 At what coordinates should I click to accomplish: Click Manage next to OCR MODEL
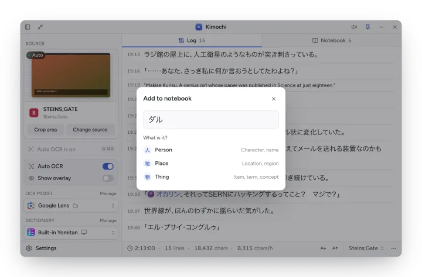tap(108, 193)
